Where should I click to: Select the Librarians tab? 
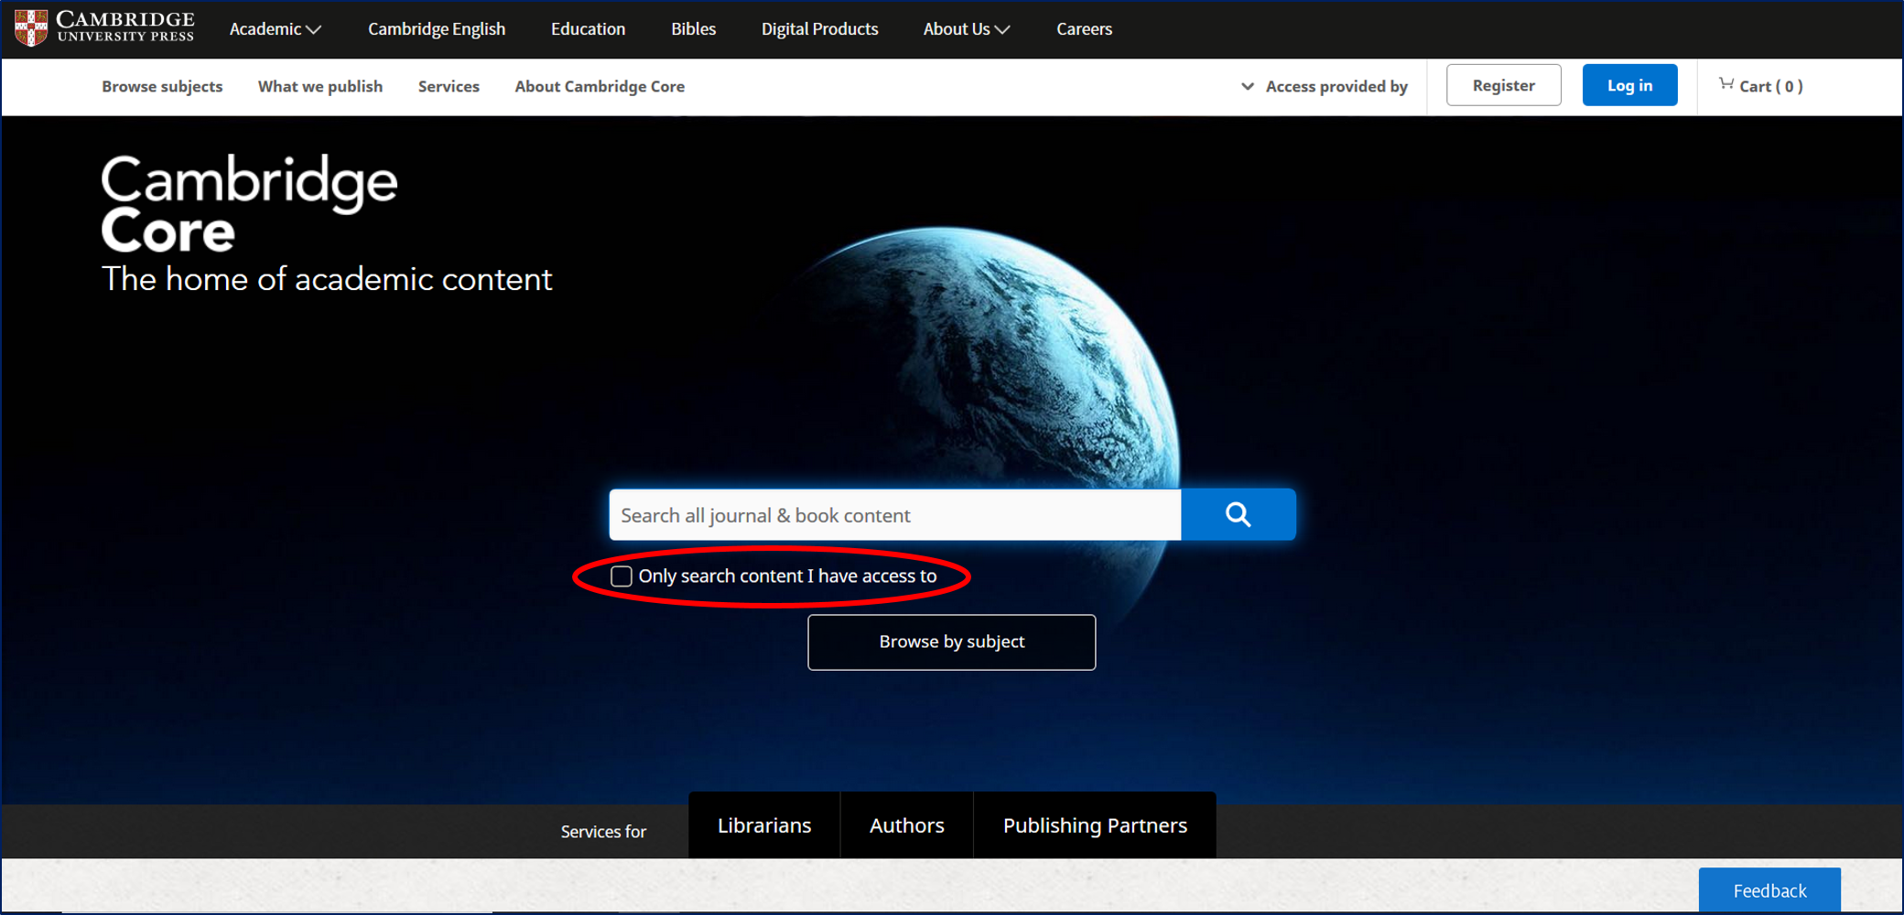click(764, 825)
